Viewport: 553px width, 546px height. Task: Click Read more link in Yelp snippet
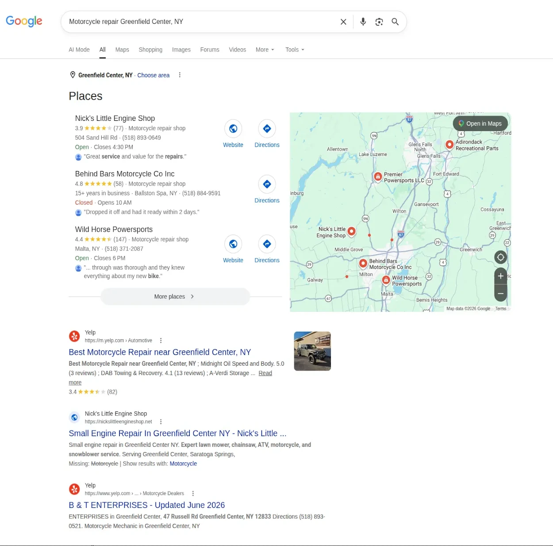(265, 373)
